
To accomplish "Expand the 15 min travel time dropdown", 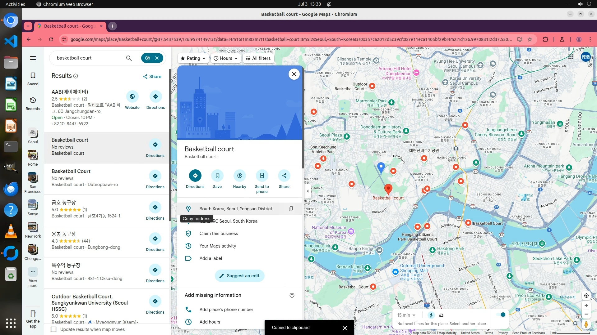I will [x=406, y=315].
